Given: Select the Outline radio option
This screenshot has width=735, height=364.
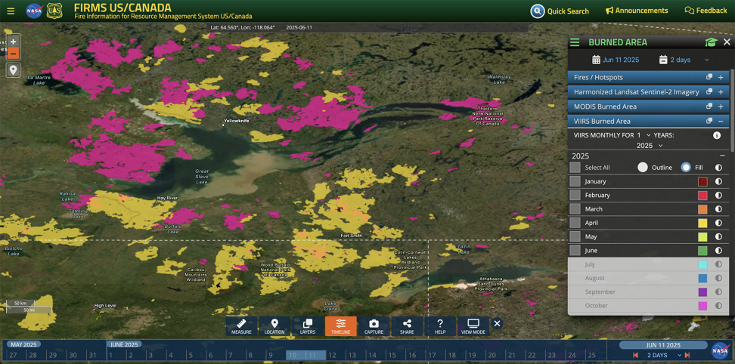Looking at the screenshot, I should (643, 168).
